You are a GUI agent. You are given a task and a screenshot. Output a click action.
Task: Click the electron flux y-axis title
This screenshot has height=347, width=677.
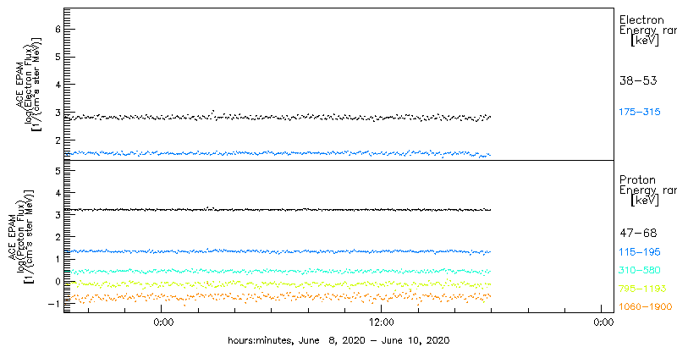pos(29,84)
